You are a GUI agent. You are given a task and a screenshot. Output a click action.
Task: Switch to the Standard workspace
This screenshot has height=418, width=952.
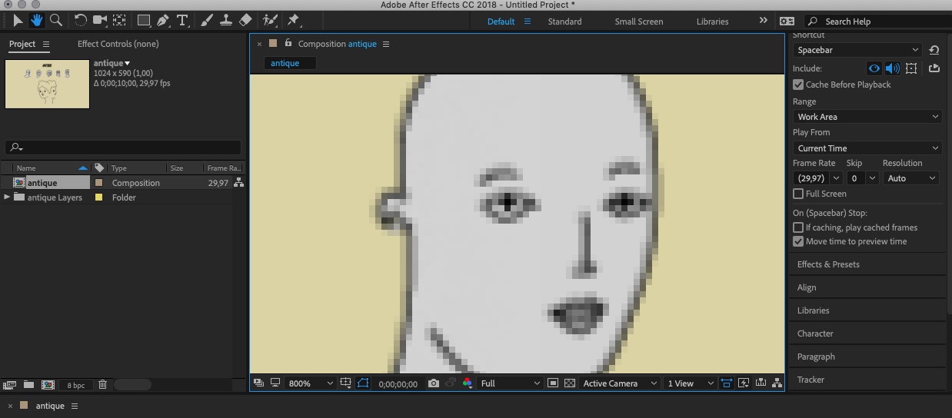(564, 22)
